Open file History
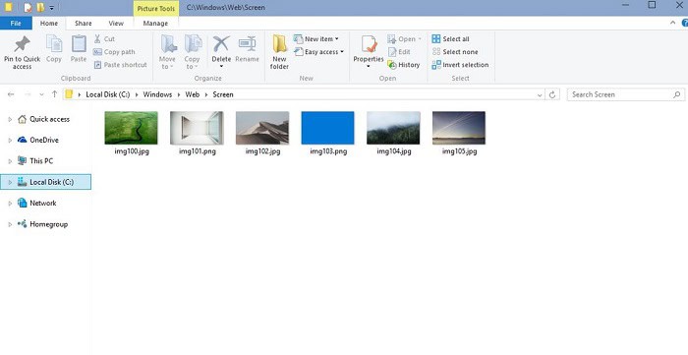688x355 pixels. coord(404,65)
